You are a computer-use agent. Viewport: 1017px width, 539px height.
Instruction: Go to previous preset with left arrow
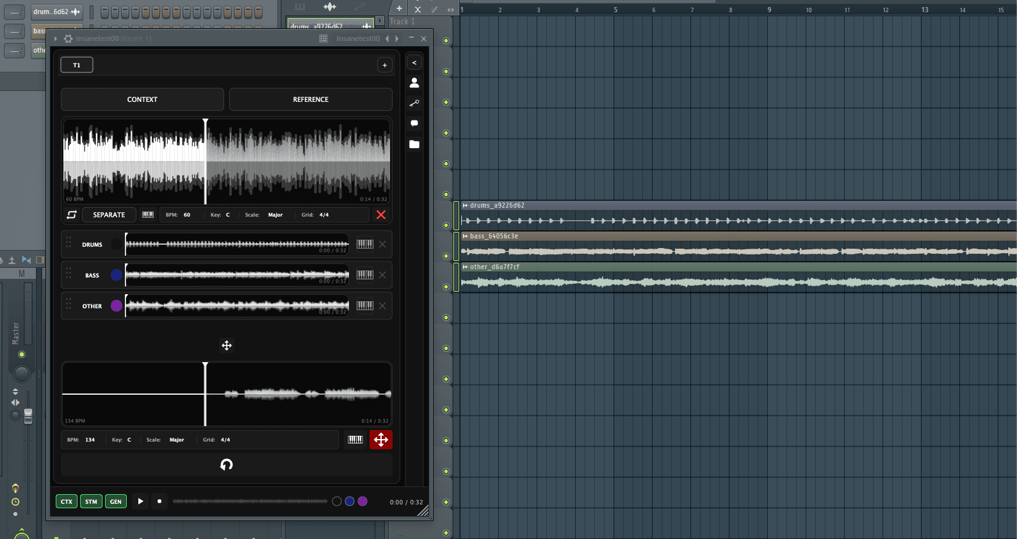coord(387,38)
